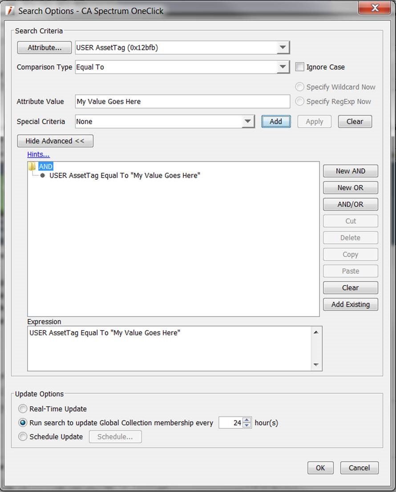This screenshot has width=396, height=492.
Task: Close the Search Options dialog
Action: coord(374,8)
